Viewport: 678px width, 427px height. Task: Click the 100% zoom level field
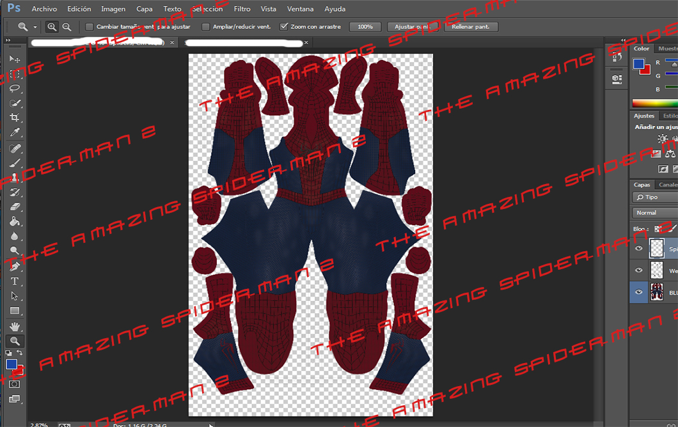(365, 27)
